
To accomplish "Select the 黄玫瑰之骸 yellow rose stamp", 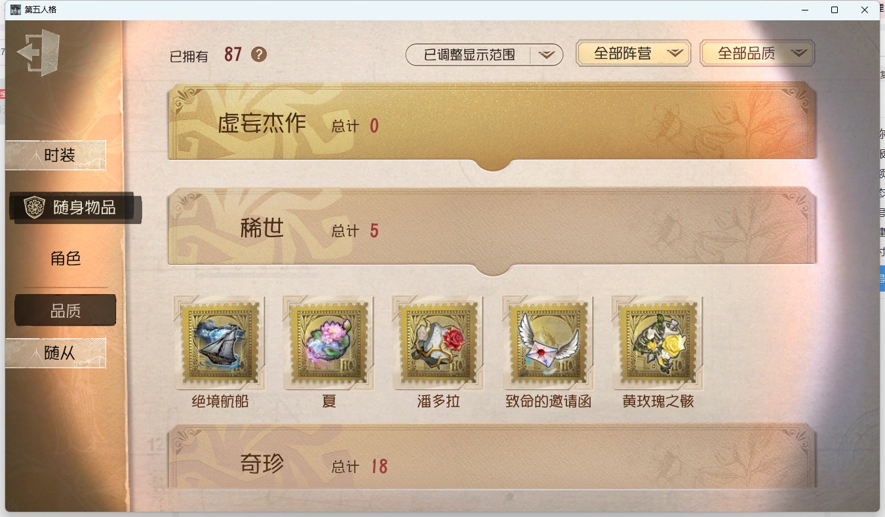I will tap(658, 342).
